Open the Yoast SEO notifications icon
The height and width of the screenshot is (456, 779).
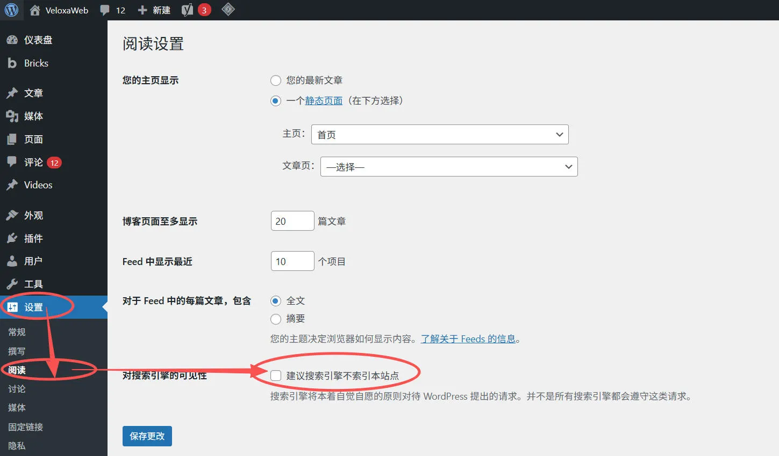pyautogui.click(x=188, y=10)
